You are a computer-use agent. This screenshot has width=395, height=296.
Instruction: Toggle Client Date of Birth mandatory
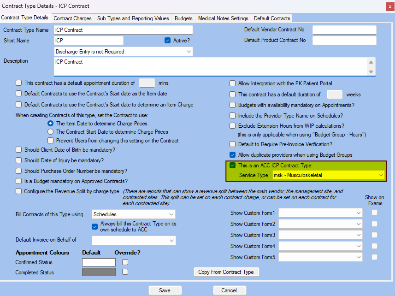pyautogui.click(x=18, y=150)
